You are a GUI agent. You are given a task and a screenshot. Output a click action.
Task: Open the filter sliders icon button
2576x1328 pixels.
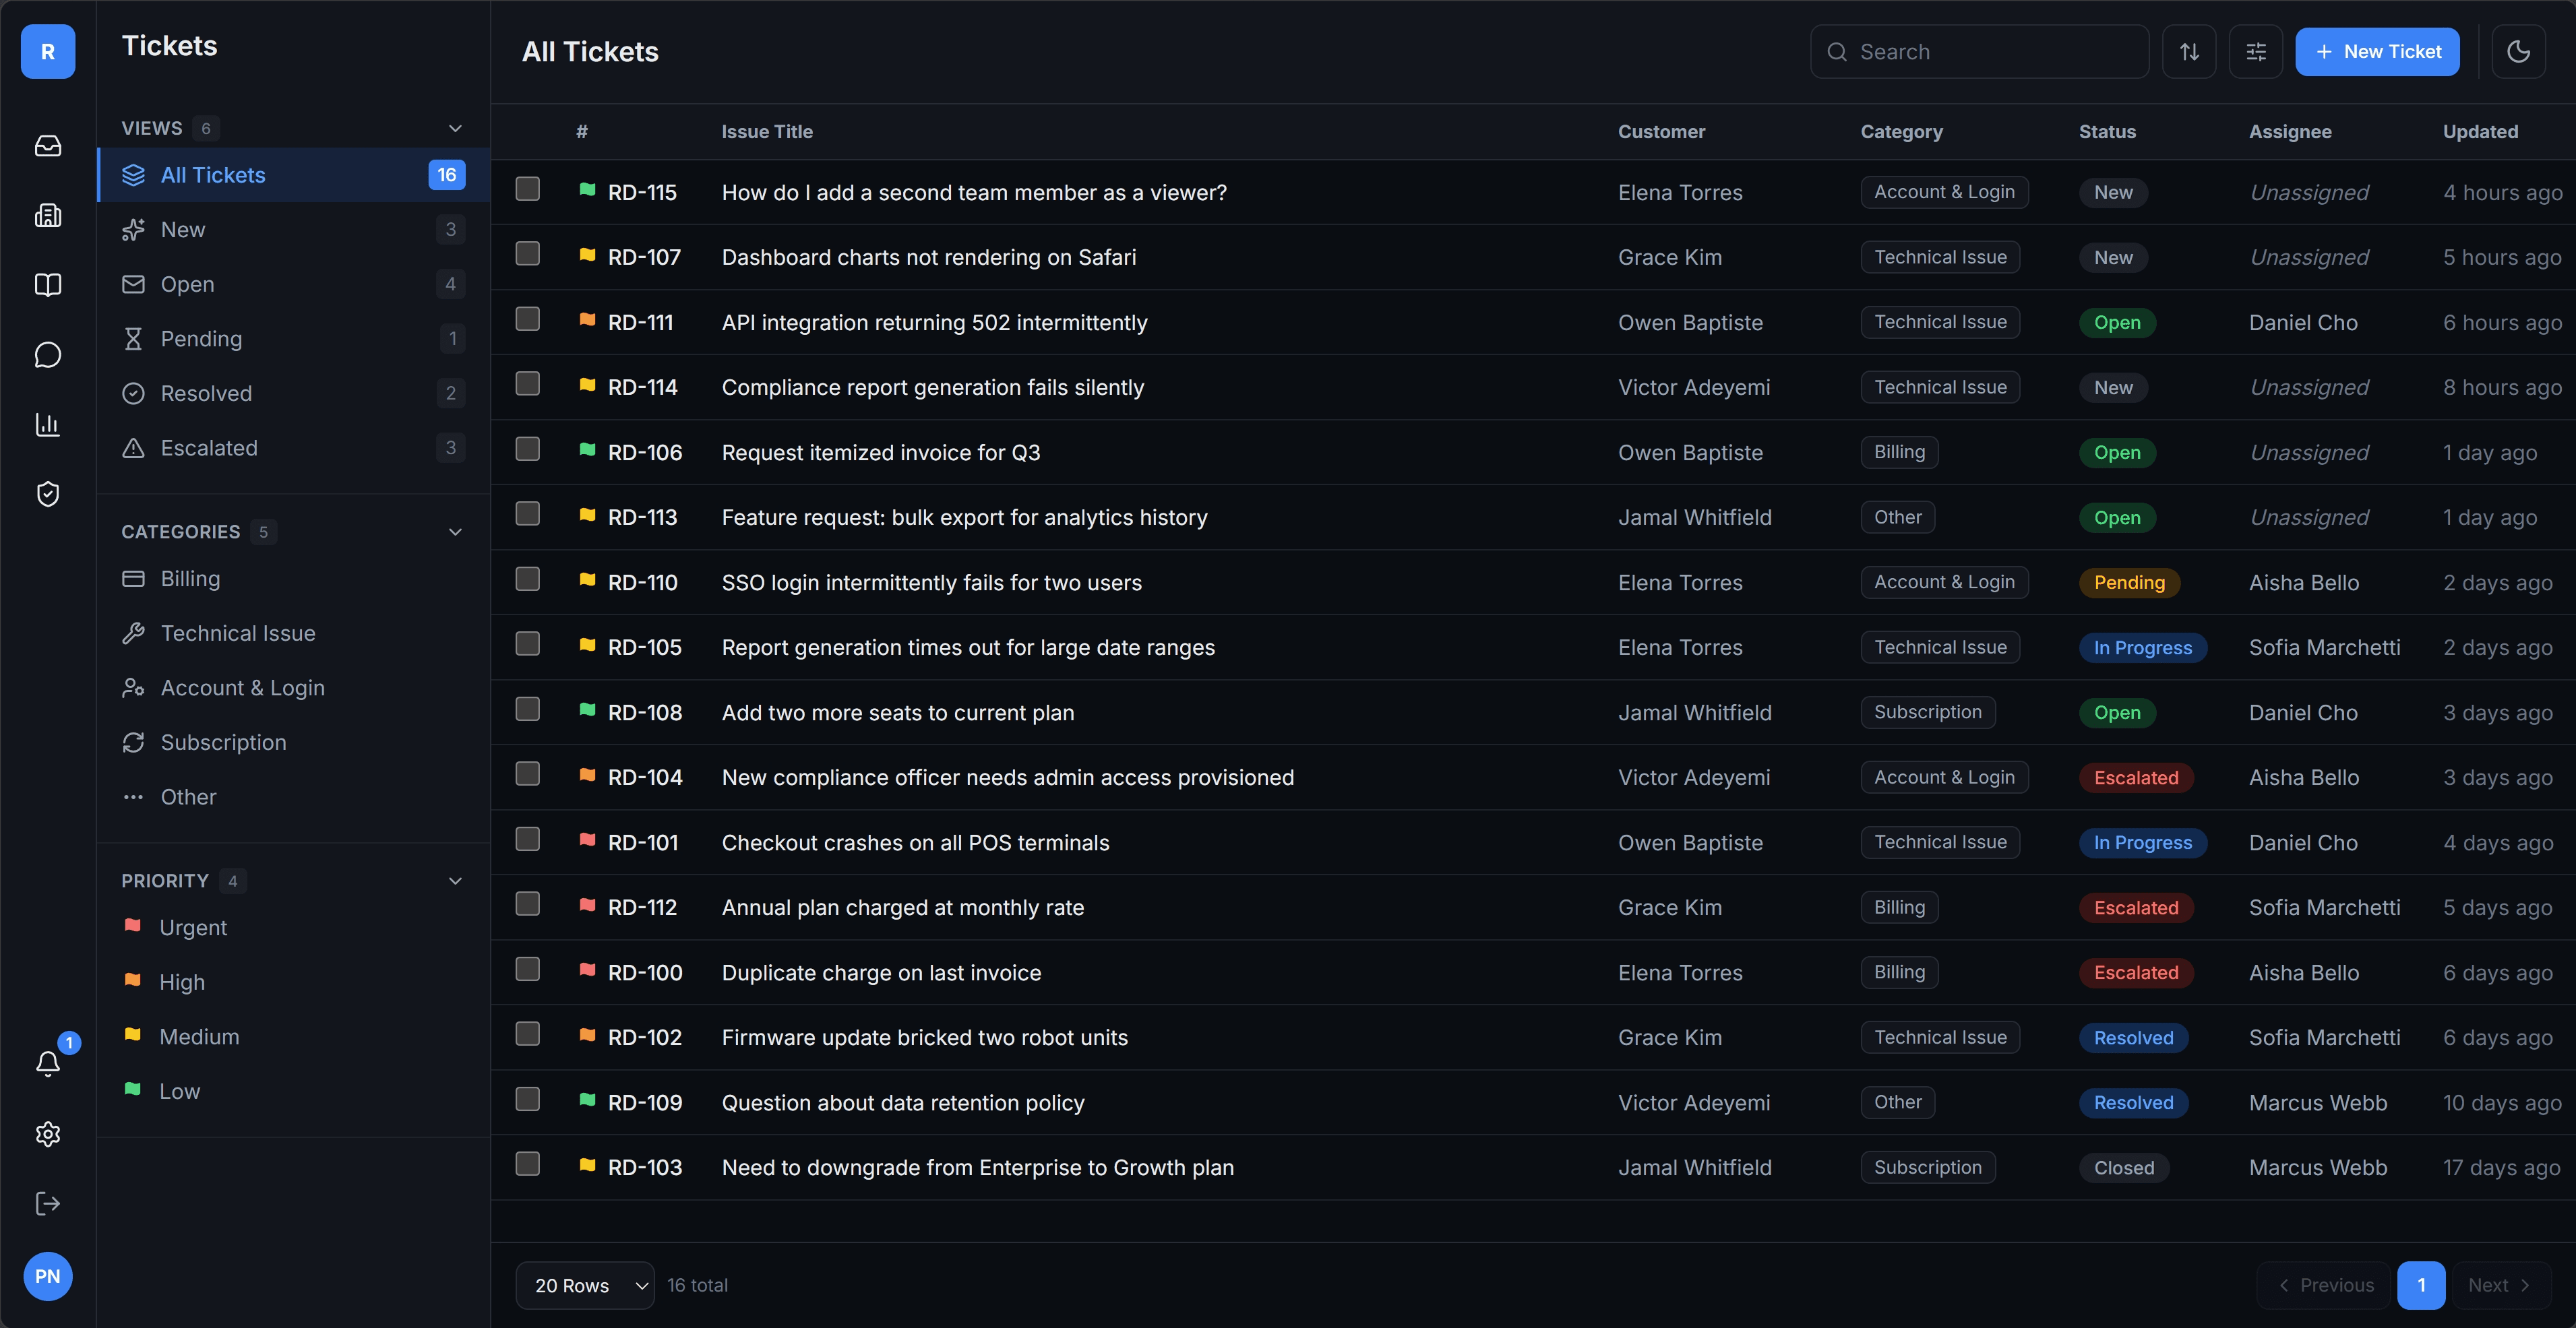point(2256,52)
